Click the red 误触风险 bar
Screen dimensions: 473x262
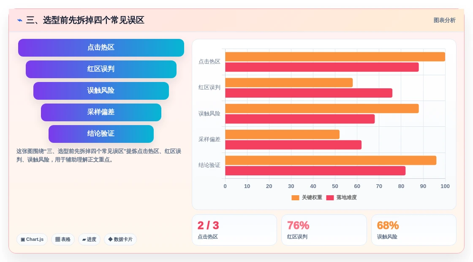(x=300, y=119)
